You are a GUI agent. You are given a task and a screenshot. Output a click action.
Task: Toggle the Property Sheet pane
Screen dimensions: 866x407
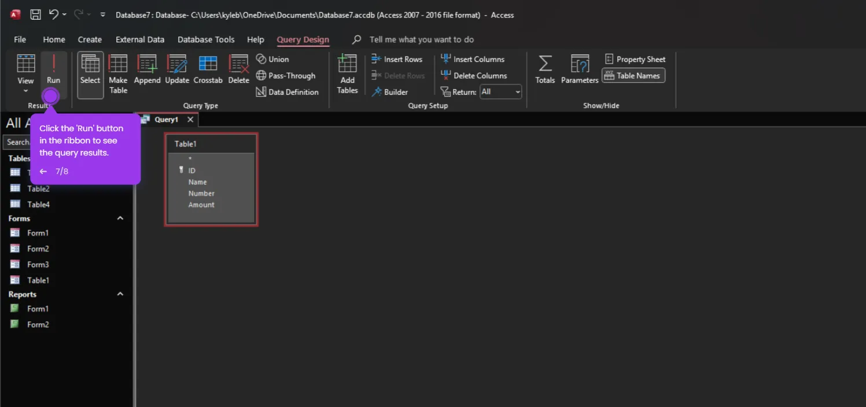coord(635,59)
